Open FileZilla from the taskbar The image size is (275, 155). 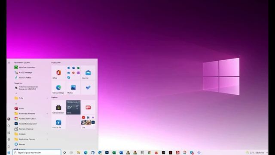pos(177,152)
